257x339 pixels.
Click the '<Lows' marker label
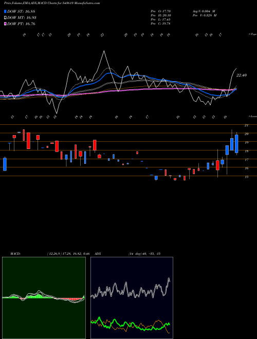tap(252, 116)
